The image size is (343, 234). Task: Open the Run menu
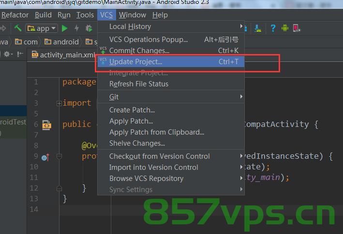[64, 15]
